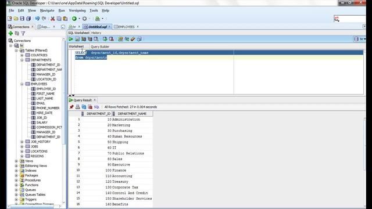The image size is (372, 209).
Task: Click the gray Forward navigation icon
Action: [84, 19]
